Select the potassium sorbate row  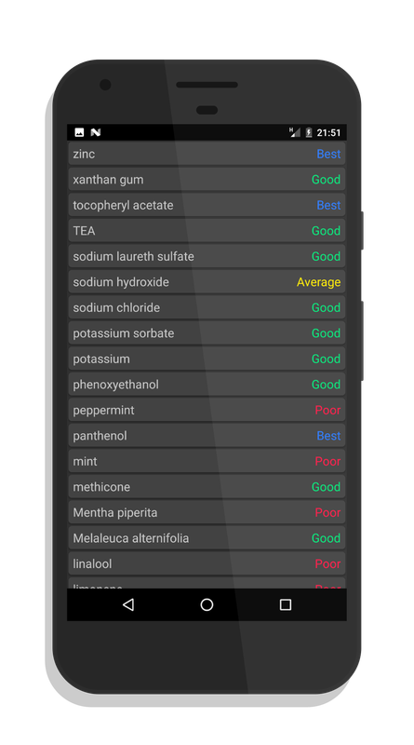click(x=207, y=333)
